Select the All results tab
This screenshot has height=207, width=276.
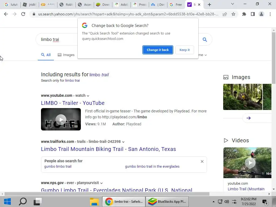[46, 55]
